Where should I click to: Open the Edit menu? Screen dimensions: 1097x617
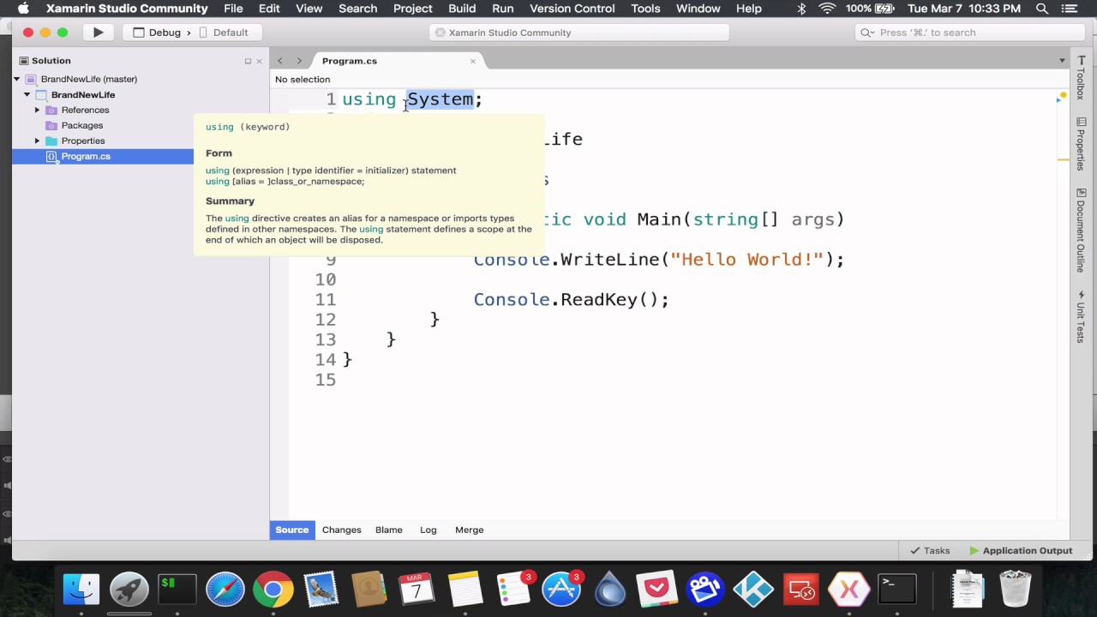point(269,9)
